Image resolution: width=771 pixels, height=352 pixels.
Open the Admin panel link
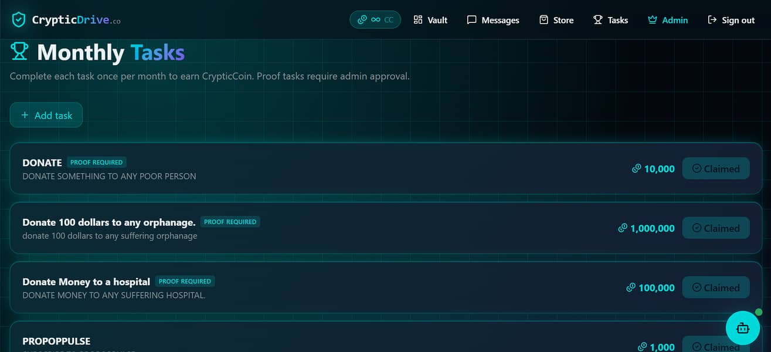click(x=668, y=20)
